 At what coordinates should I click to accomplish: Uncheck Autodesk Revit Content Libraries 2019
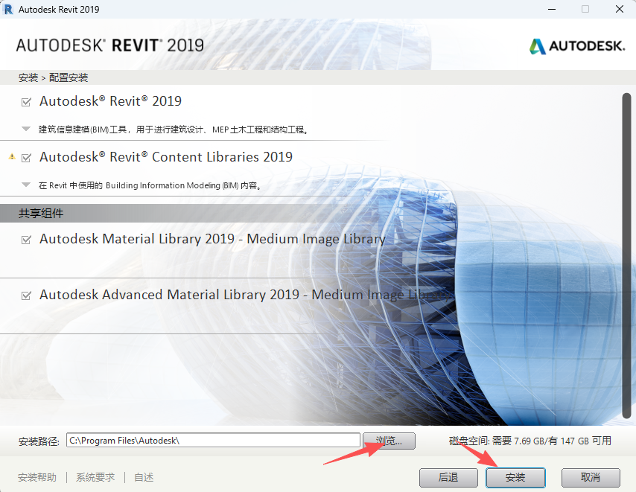pyautogui.click(x=27, y=157)
